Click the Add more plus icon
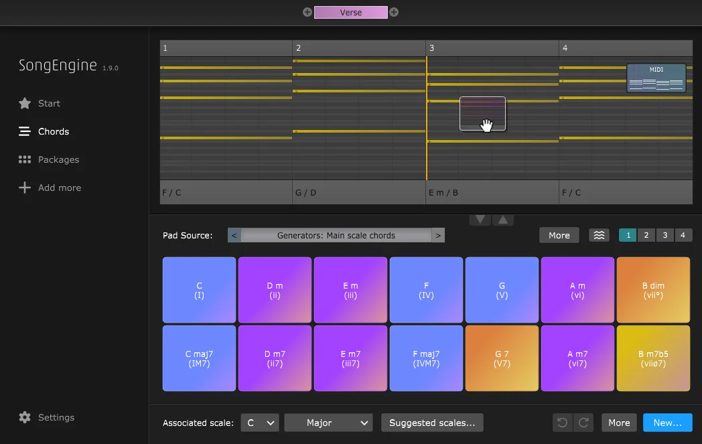This screenshot has height=444, width=702. tap(25, 188)
